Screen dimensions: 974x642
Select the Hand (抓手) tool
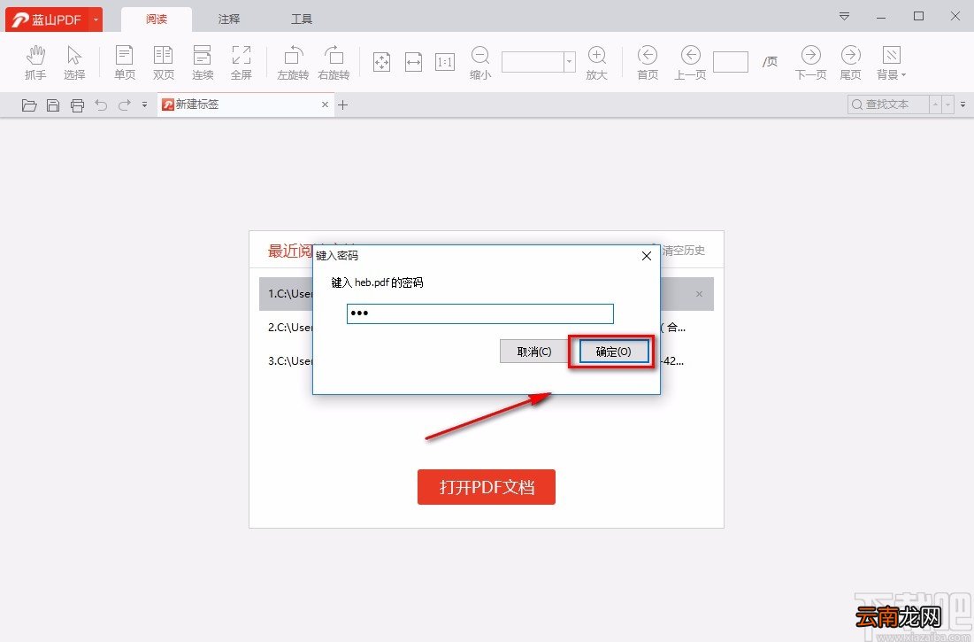click(x=35, y=62)
